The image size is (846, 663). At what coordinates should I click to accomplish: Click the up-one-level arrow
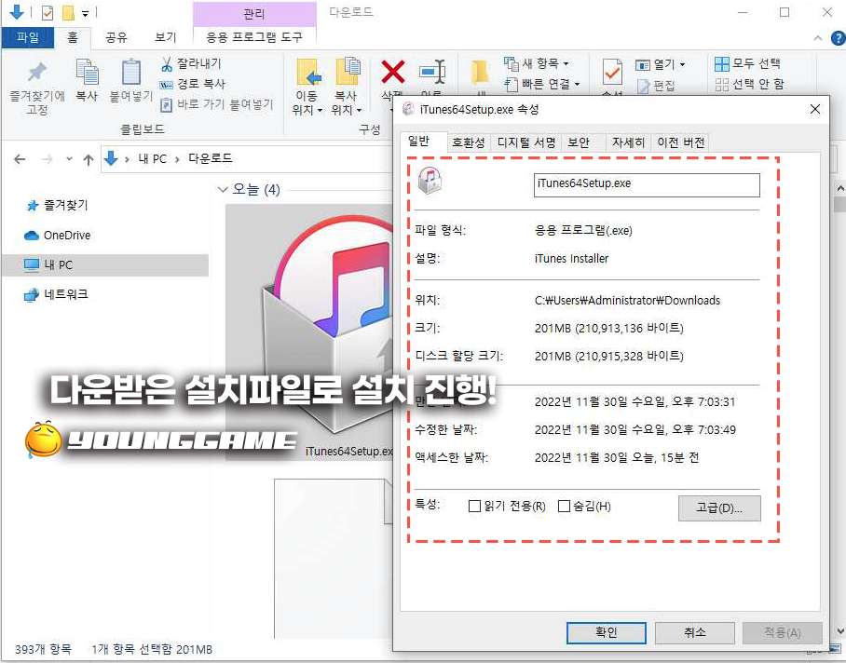(x=89, y=159)
